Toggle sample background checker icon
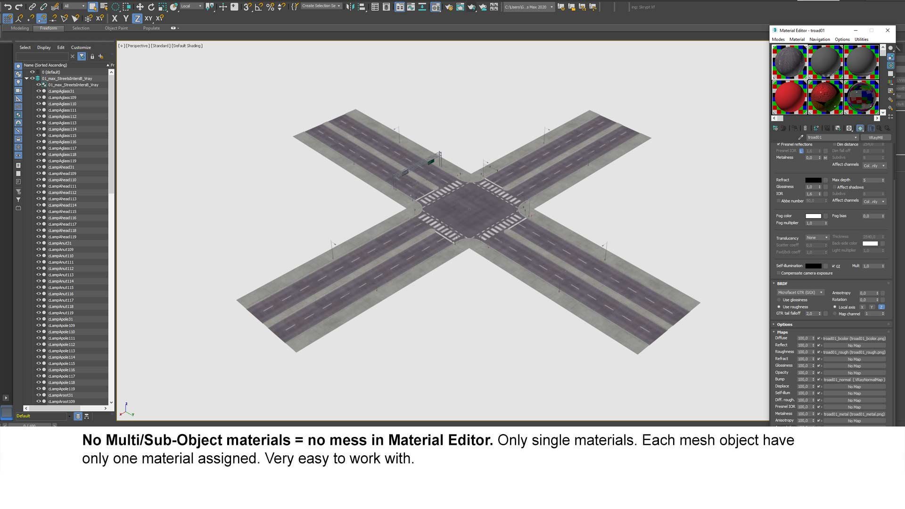Image resolution: width=905 pixels, height=509 pixels. click(890, 66)
